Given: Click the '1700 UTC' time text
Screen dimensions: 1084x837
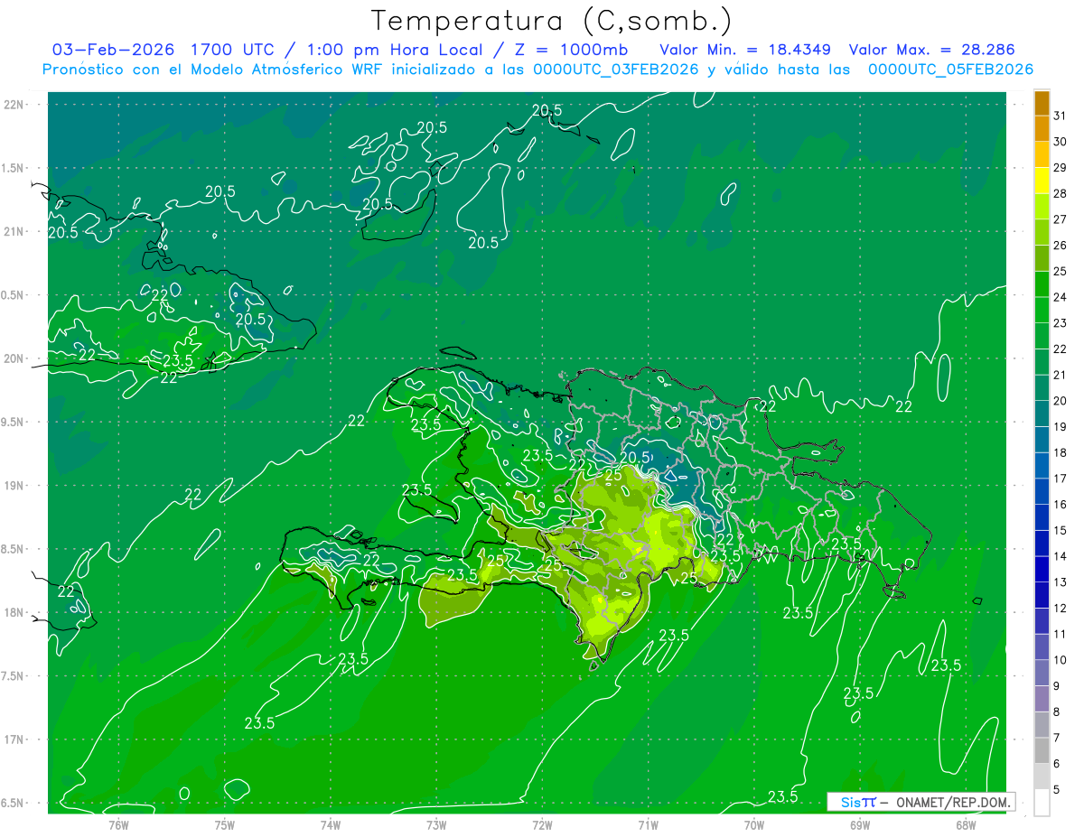Looking at the screenshot, I should pos(233,49).
